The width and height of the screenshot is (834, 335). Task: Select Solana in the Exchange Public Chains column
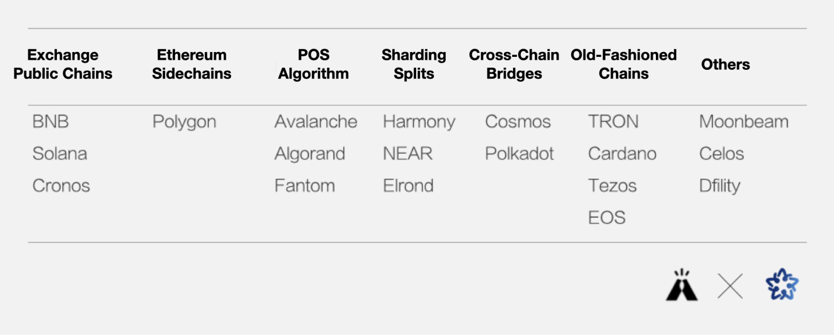[60, 153]
